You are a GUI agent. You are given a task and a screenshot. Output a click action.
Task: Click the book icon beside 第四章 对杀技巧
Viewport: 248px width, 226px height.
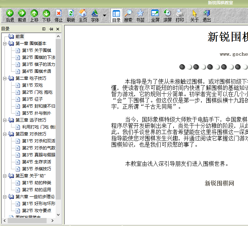click(11, 134)
